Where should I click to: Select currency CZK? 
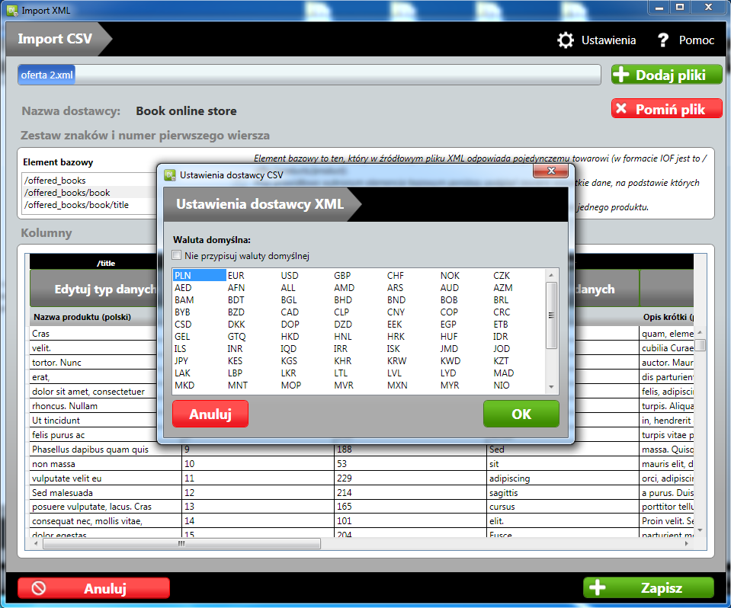point(502,275)
